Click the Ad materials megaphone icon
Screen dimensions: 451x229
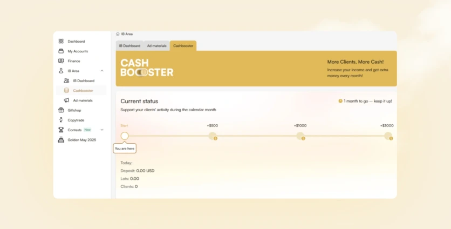tap(66, 100)
